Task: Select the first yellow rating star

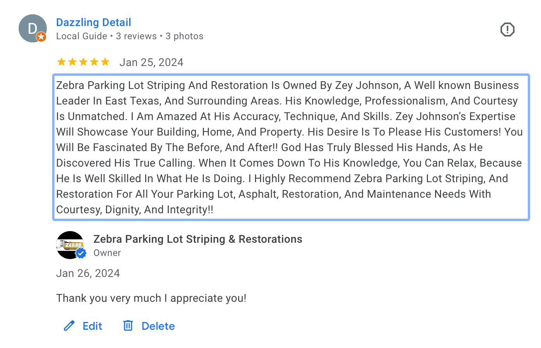Action: coord(61,62)
